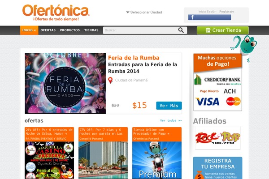Open the Feria de la Rumba image

tap(65, 83)
